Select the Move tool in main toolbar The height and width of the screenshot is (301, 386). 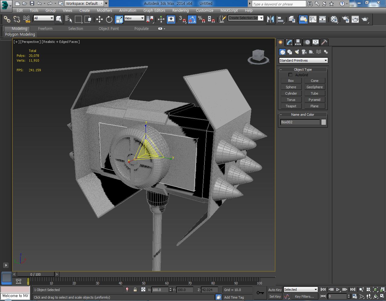point(99,19)
